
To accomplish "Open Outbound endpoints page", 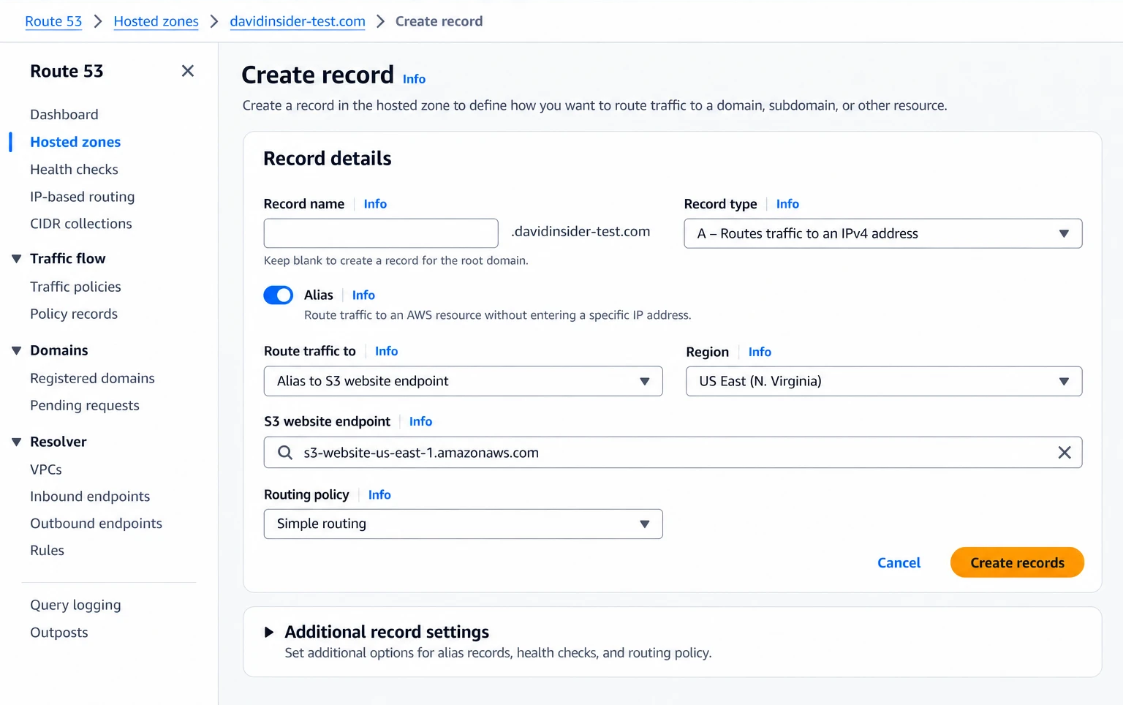I will pyautogui.click(x=96, y=524).
